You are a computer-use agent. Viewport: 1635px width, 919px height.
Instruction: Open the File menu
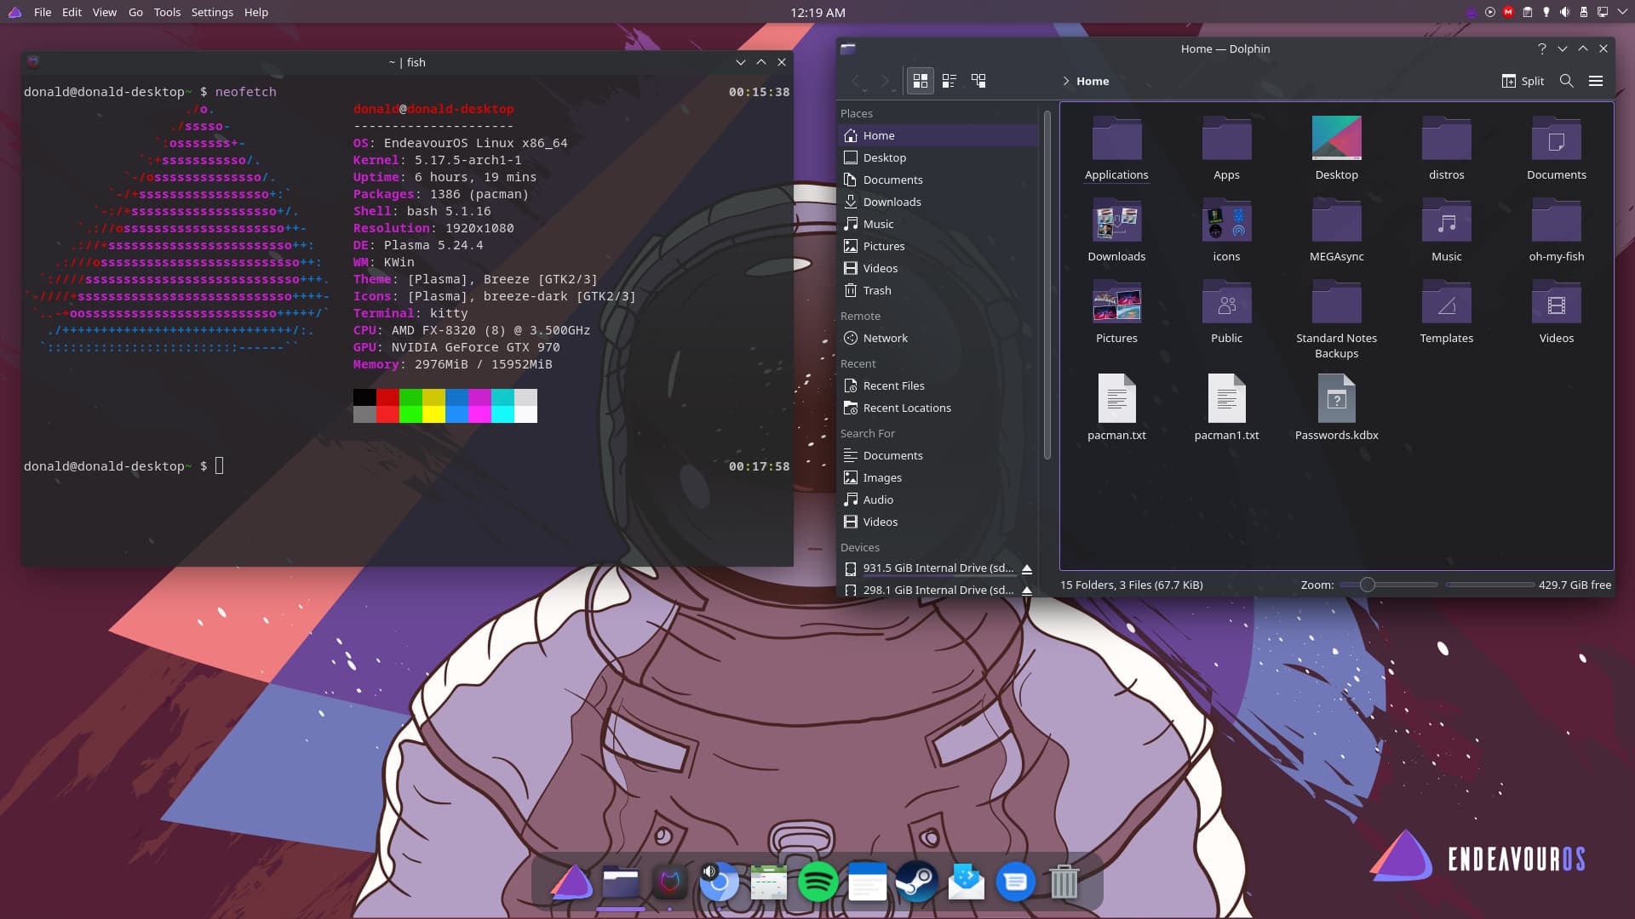coord(43,12)
